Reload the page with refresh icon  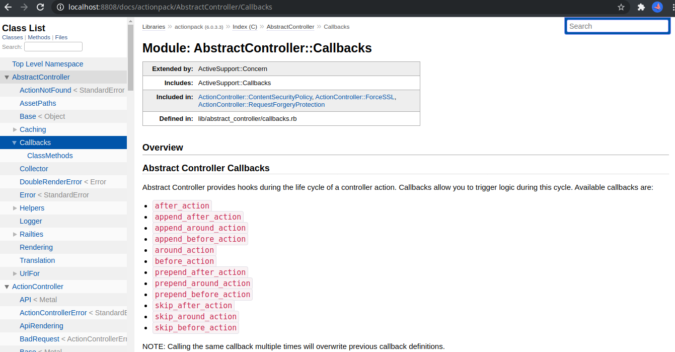pos(40,7)
